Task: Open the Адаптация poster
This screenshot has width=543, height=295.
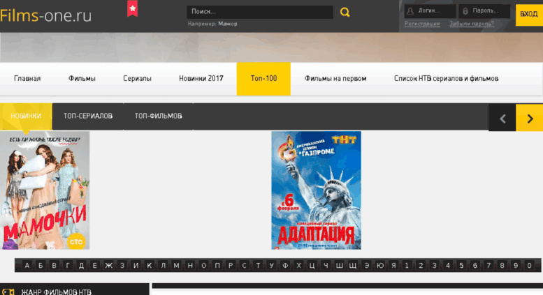Action: (x=316, y=190)
